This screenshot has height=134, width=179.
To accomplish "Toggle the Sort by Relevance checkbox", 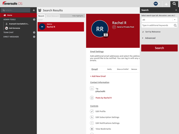I will [143, 32].
